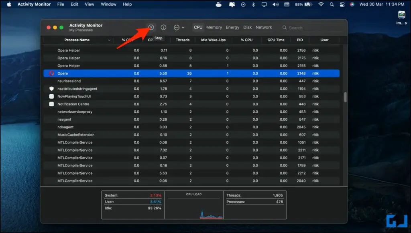
Task: Click inside the Search field
Action: click(x=305, y=27)
